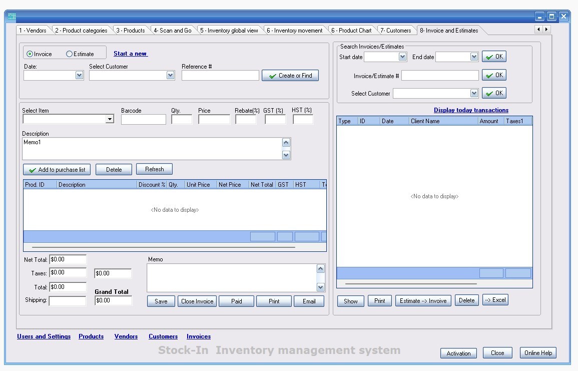Open the 2 - Product categories tab
Screen dimensions: 578x371
pyautogui.click(x=81, y=30)
